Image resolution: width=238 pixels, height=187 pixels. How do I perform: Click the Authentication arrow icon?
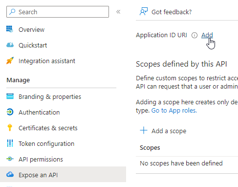pos(10,112)
